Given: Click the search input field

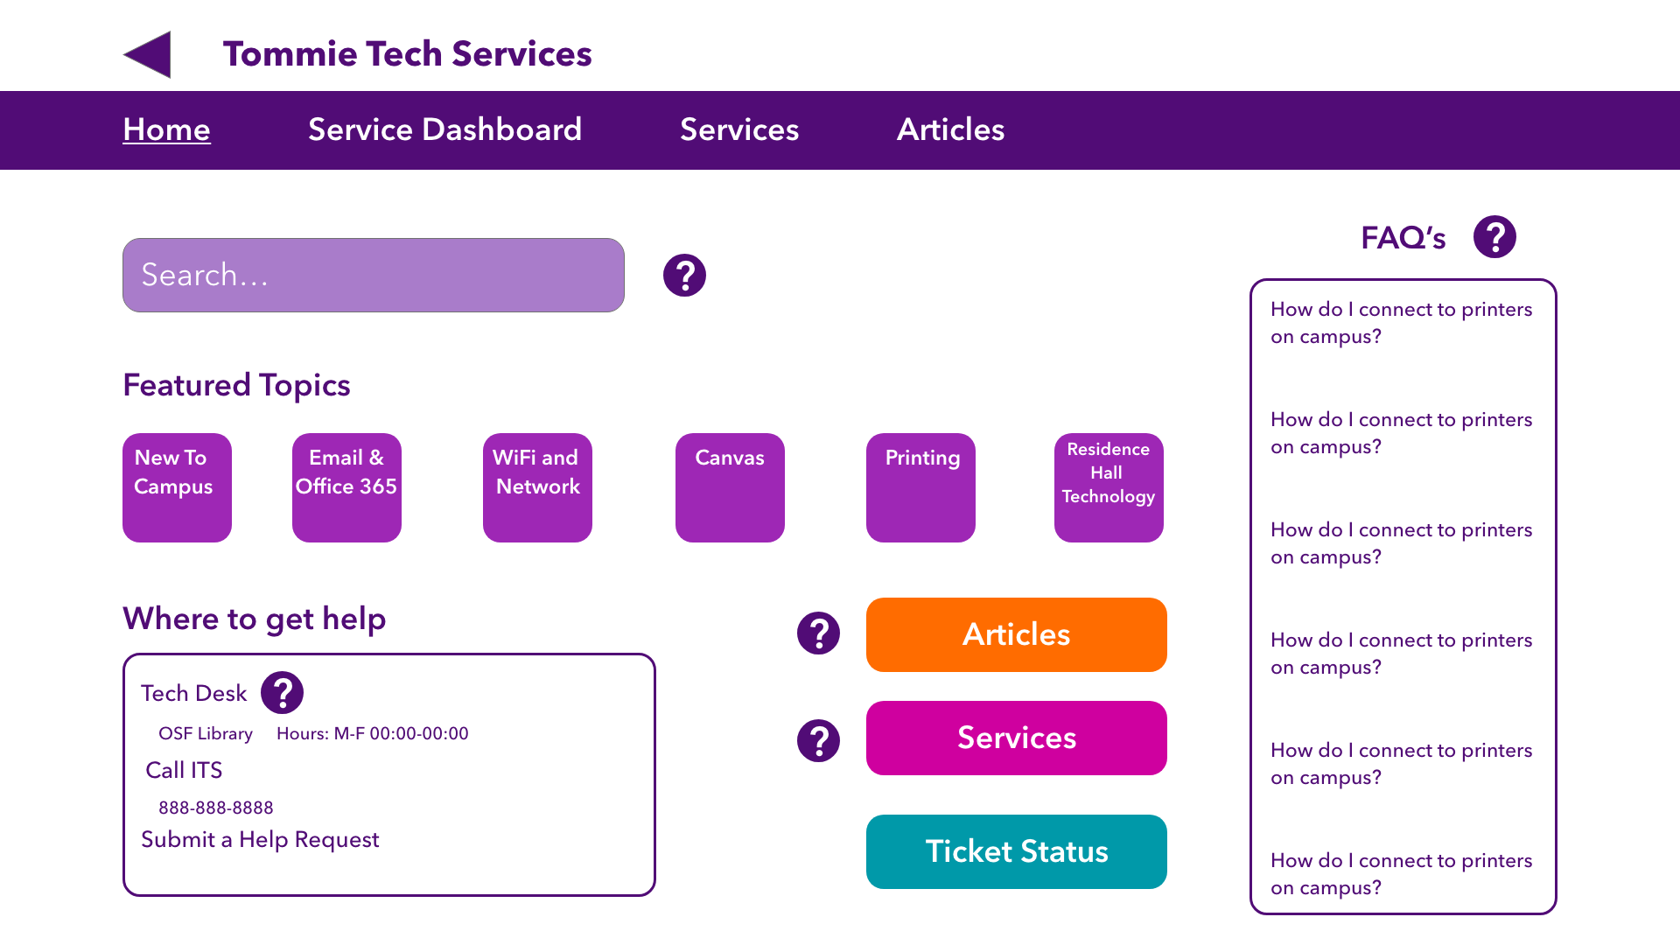Looking at the screenshot, I should [x=374, y=276].
